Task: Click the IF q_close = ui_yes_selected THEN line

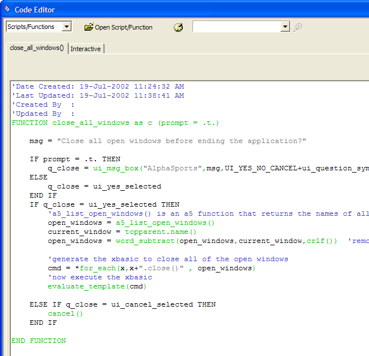Action: 104,204
